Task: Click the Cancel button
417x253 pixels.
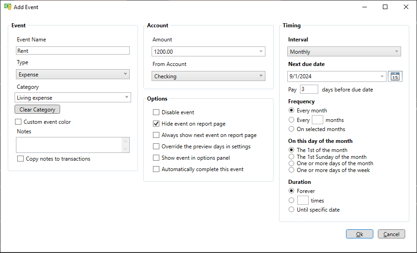Action: (x=391, y=234)
